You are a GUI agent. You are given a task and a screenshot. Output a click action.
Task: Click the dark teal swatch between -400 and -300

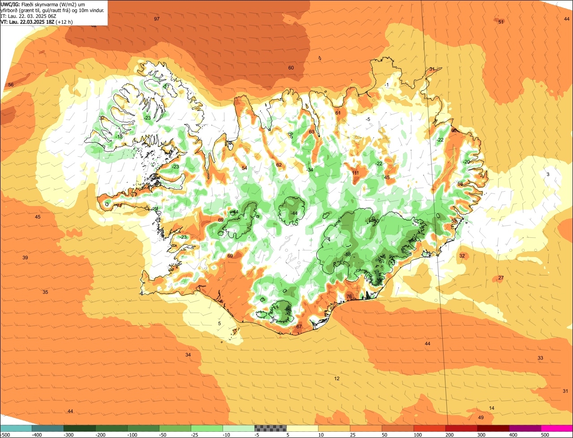(48, 428)
